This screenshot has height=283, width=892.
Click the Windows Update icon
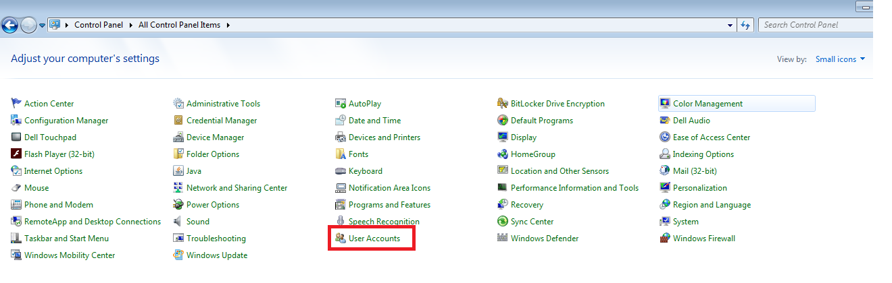178,255
